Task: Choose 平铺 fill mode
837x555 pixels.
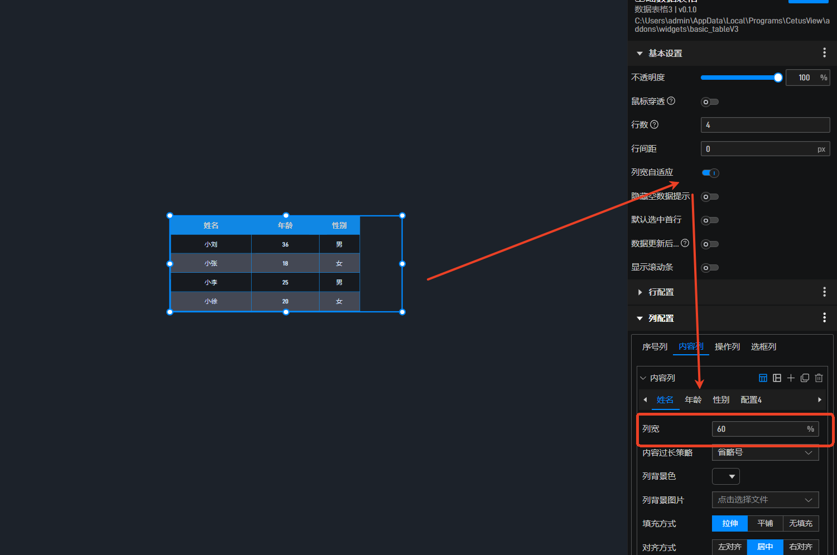Action: tap(765, 523)
